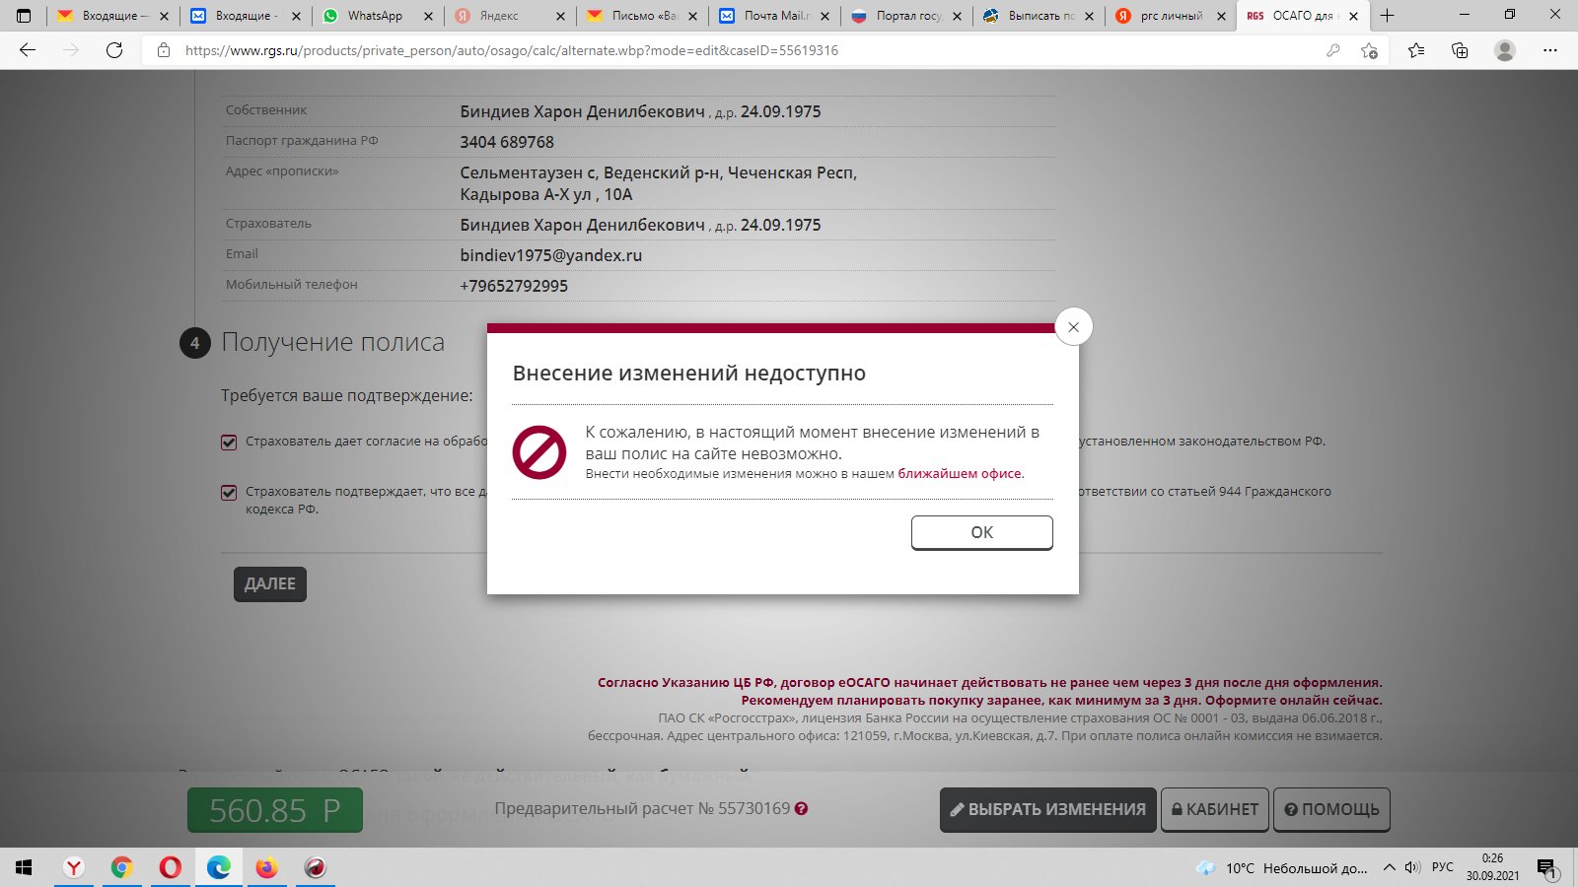
Task: Open the weather widget in the taskbar
Action: [1282, 868]
